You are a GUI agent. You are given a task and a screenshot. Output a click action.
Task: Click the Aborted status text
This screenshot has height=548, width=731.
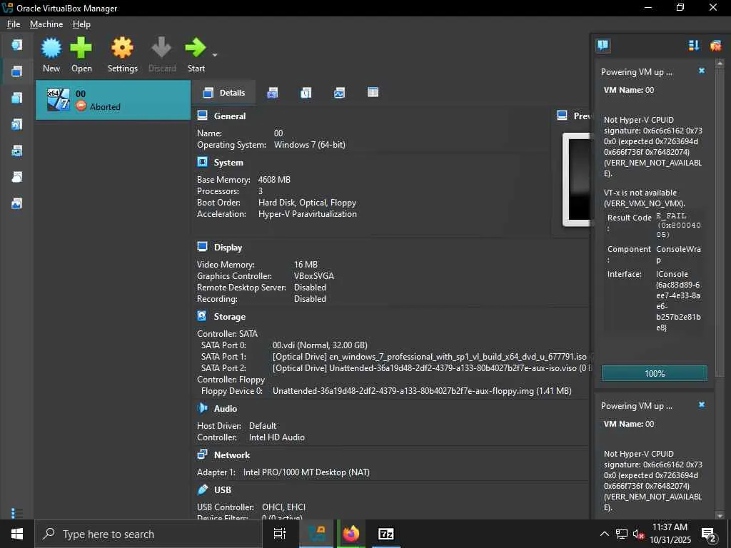(x=105, y=107)
